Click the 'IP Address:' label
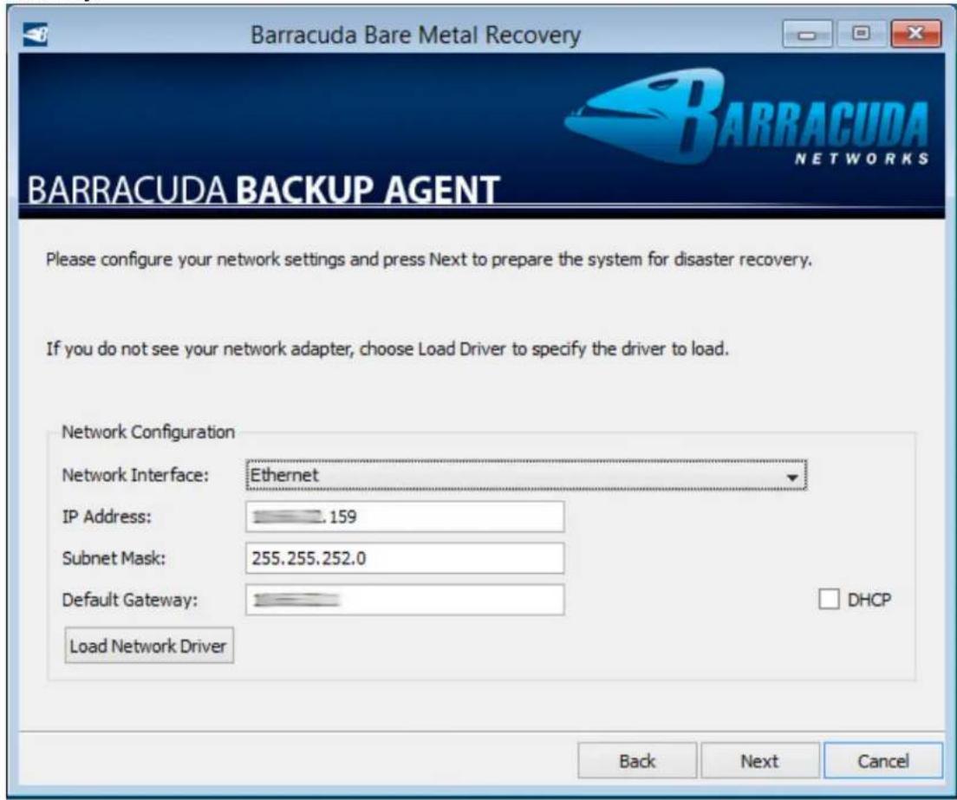The height and width of the screenshot is (800, 957). click(x=107, y=517)
